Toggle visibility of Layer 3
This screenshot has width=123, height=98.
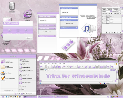tap(103, 19)
